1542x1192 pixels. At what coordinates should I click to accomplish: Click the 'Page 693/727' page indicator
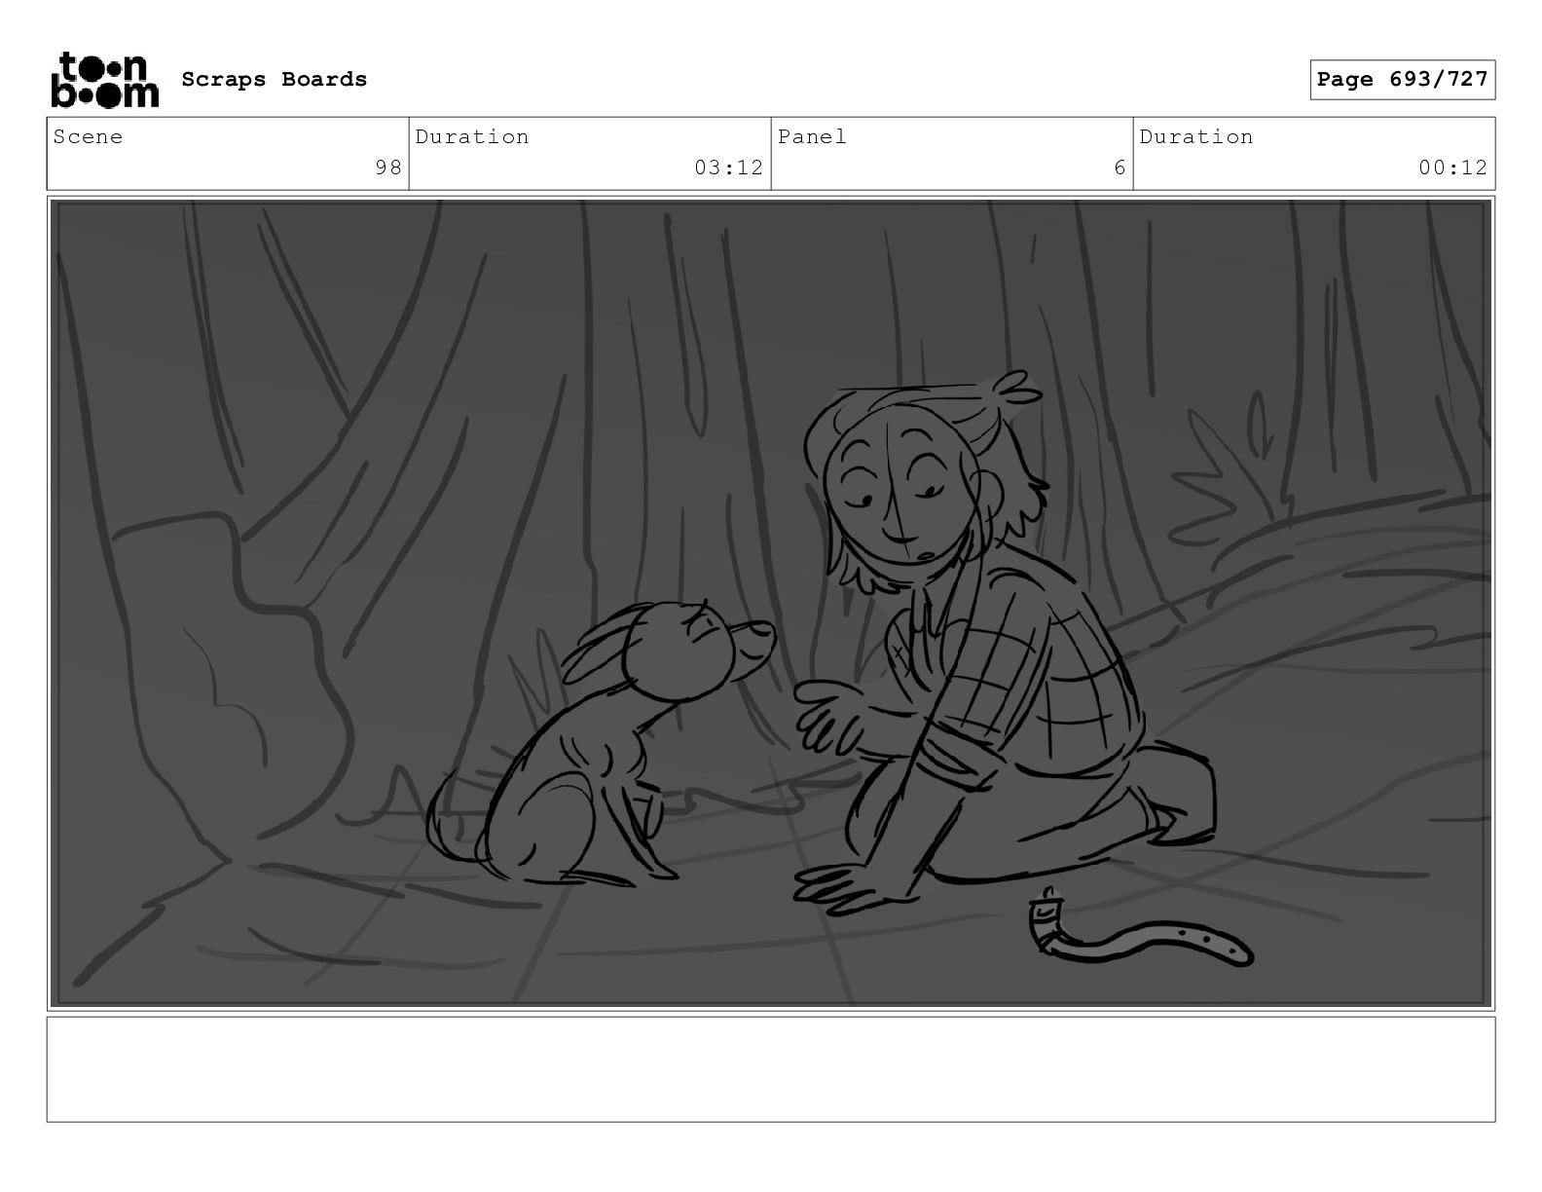pos(1402,80)
